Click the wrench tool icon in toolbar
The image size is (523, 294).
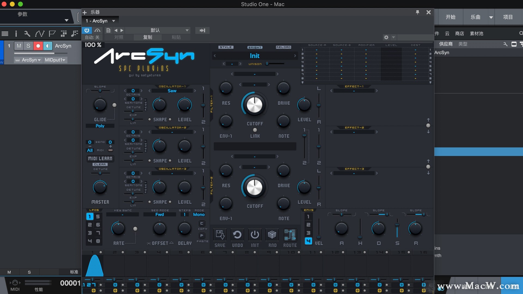[x=27, y=33]
